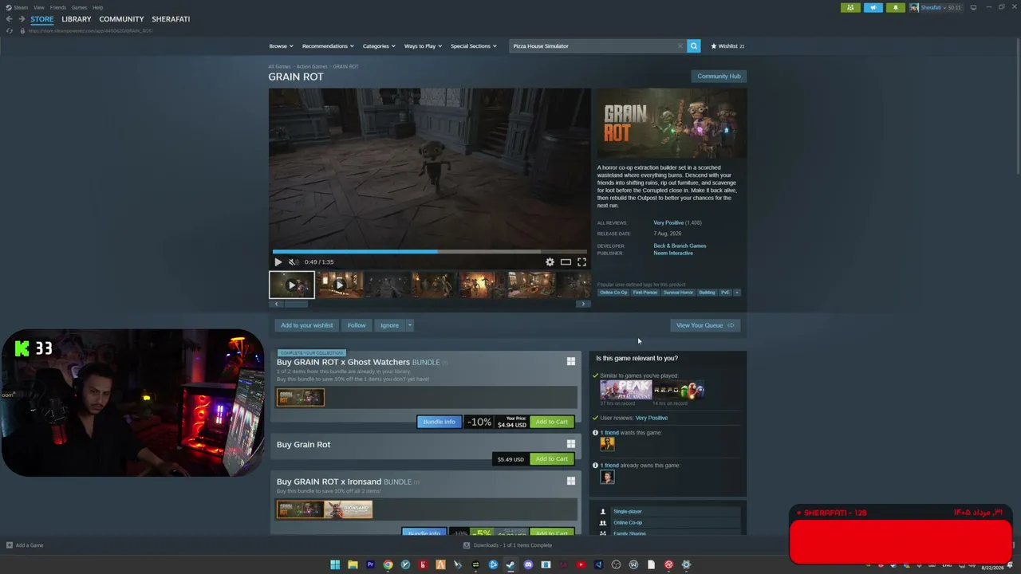Screen dimensions: 1021x574
Task: Open the Browse dropdown menu
Action: (x=281, y=46)
